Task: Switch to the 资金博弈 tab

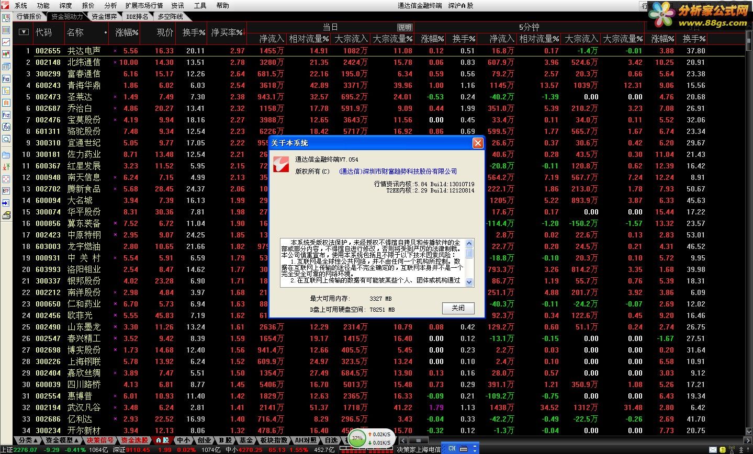Action: (105, 17)
